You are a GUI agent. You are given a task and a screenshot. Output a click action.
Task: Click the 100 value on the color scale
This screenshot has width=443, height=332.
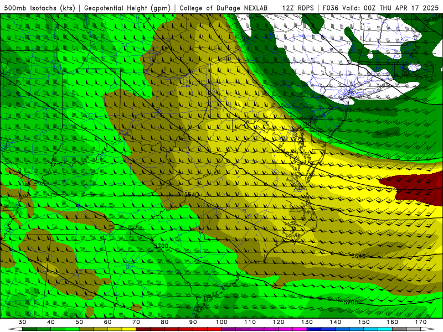pos(222,322)
